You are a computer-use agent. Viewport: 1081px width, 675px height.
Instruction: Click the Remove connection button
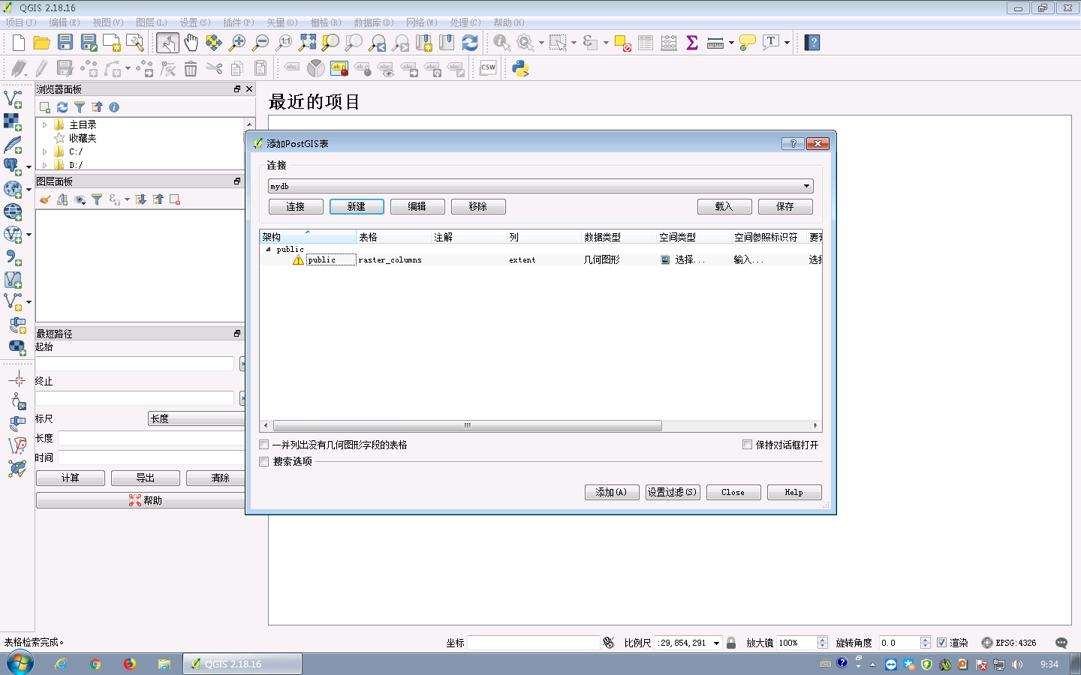pos(478,206)
